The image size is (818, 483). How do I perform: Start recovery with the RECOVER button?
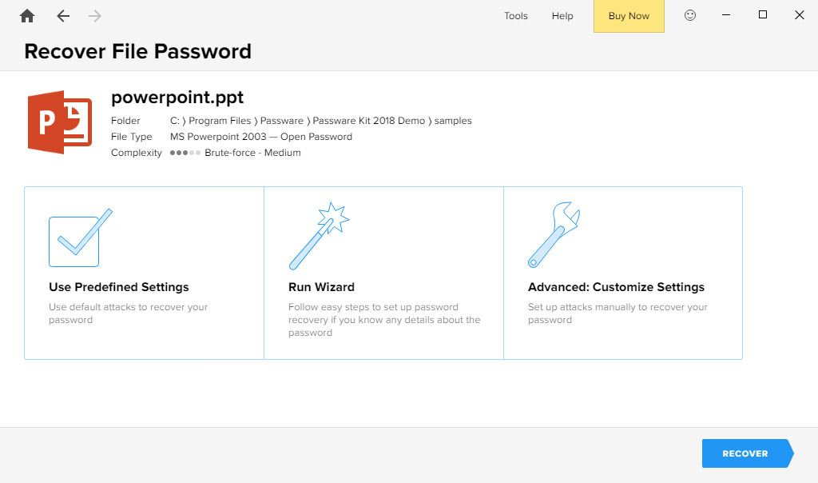[745, 453]
